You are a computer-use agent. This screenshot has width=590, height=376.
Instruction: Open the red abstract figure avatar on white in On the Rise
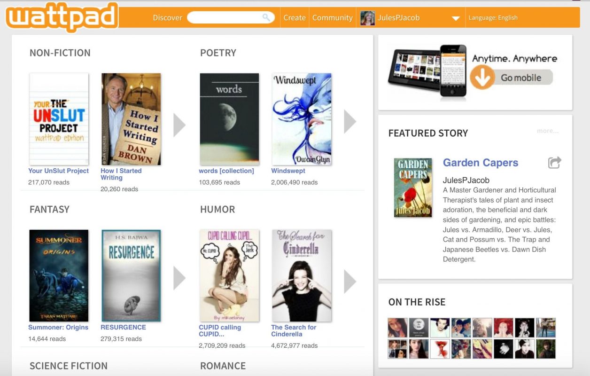[440, 349]
